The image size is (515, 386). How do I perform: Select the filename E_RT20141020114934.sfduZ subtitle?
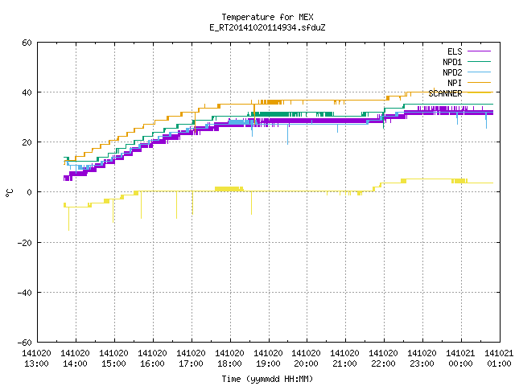pos(267,27)
